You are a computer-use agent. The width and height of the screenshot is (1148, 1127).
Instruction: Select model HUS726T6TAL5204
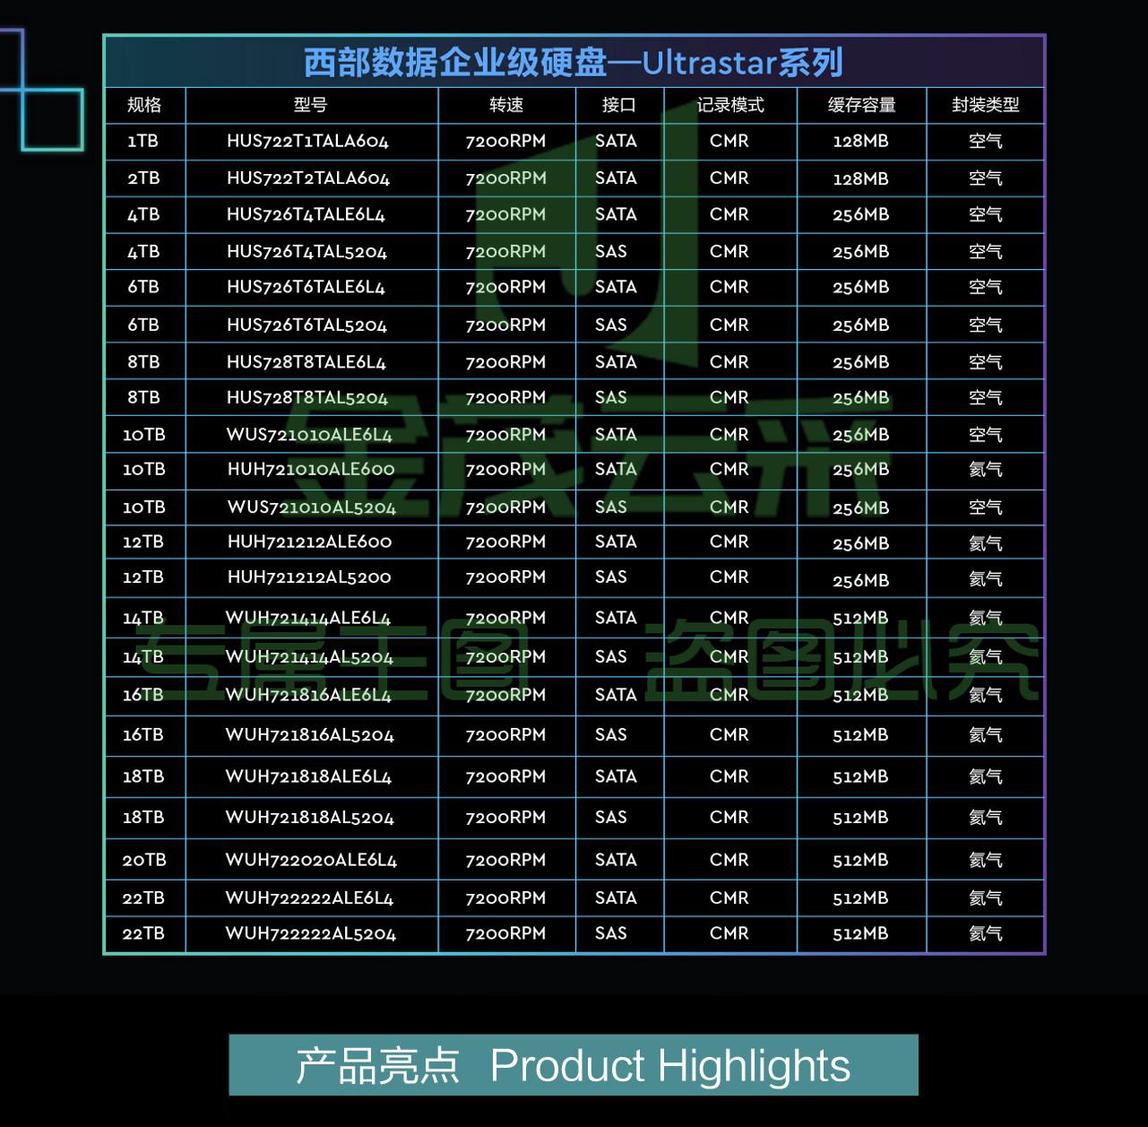306,325
